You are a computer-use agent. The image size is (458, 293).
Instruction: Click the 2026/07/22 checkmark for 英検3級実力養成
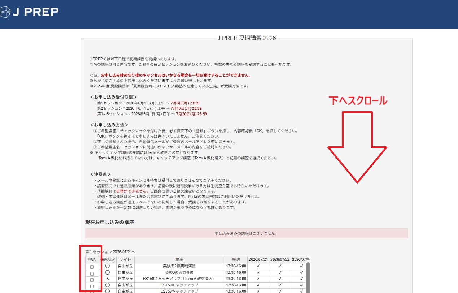tap(280, 272)
